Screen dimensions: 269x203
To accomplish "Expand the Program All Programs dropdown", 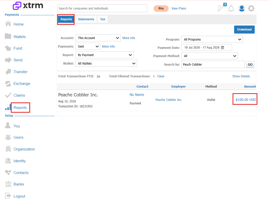I will [x=212, y=39].
